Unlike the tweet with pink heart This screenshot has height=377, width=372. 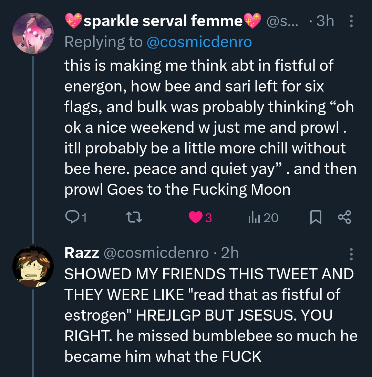(196, 218)
